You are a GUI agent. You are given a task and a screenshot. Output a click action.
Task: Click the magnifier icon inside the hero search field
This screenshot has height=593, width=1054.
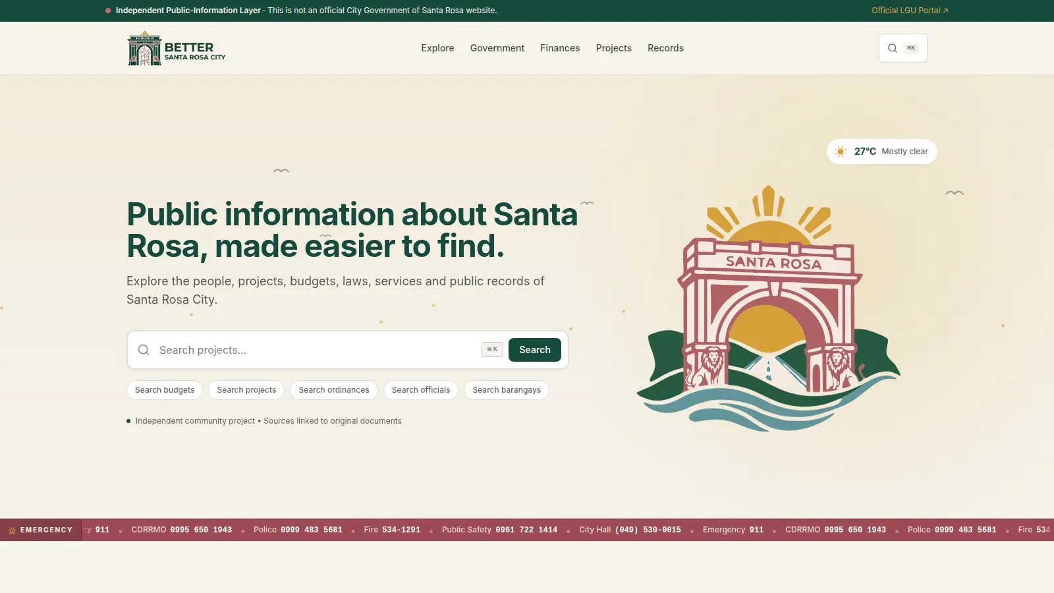[x=144, y=350]
